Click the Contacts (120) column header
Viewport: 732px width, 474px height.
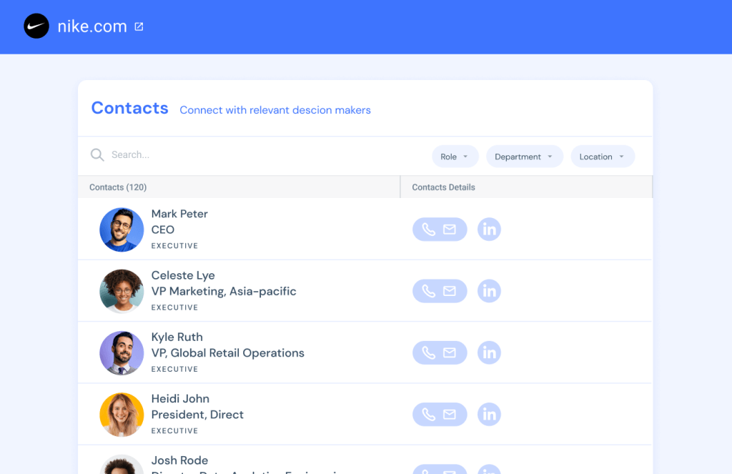tap(118, 187)
